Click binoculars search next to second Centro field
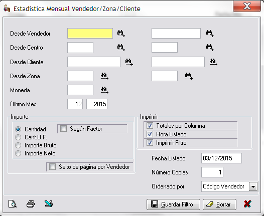 click(210, 48)
